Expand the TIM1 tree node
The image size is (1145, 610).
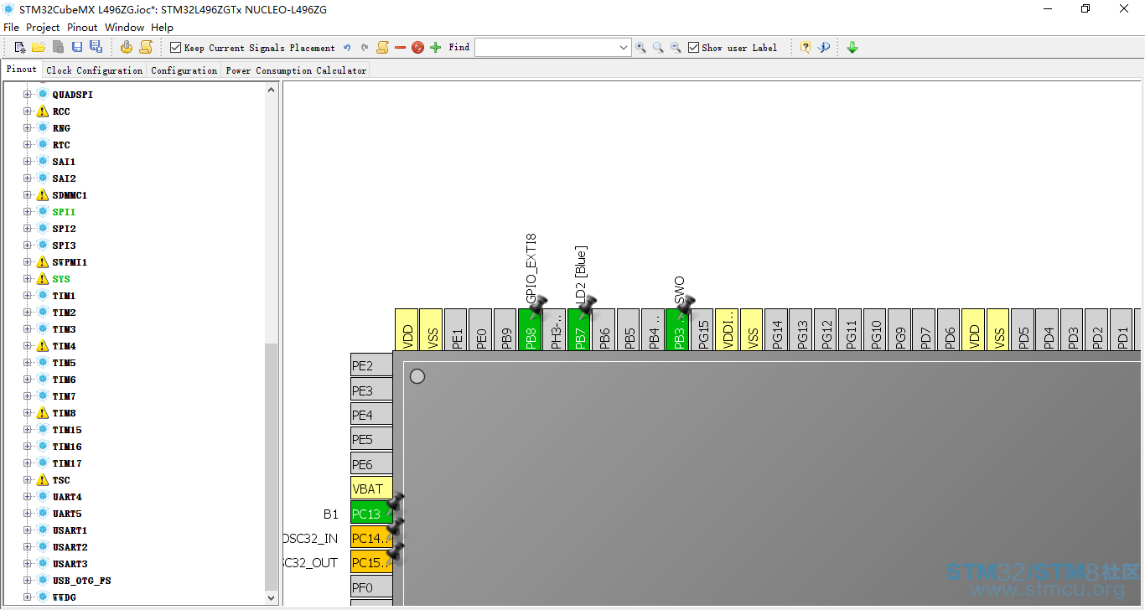(28, 296)
